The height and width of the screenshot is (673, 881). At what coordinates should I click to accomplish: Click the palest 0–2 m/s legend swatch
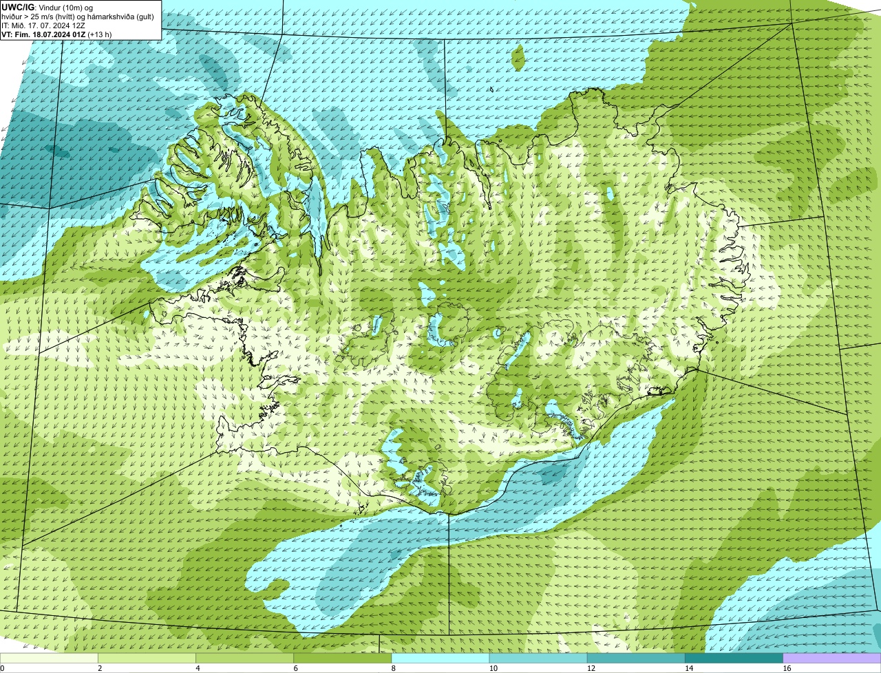(x=49, y=658)
